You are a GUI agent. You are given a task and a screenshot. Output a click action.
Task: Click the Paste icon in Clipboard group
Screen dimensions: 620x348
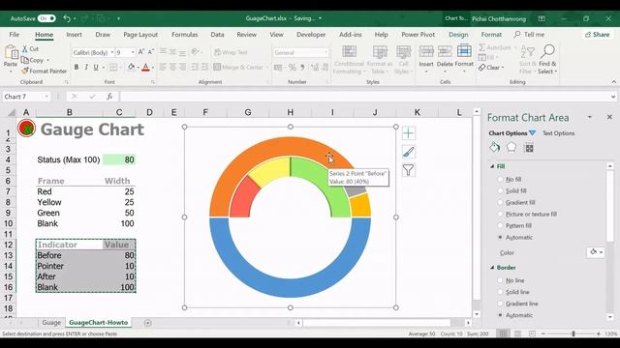coord(11,52)
